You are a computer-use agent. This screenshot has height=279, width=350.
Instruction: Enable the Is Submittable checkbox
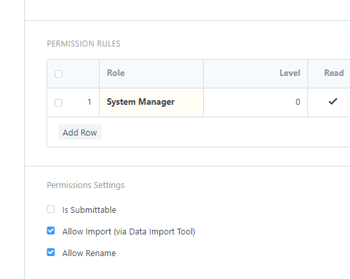(50, 209)
